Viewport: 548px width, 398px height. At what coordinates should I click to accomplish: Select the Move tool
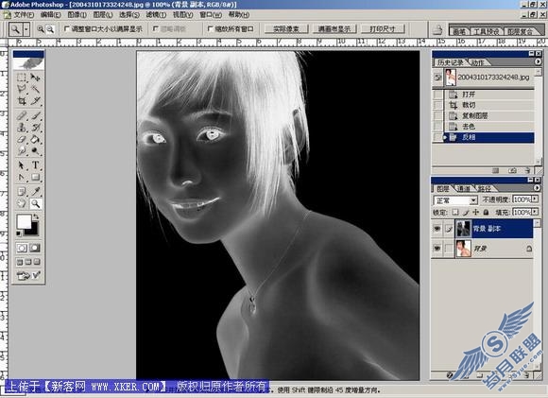point(35,78)
